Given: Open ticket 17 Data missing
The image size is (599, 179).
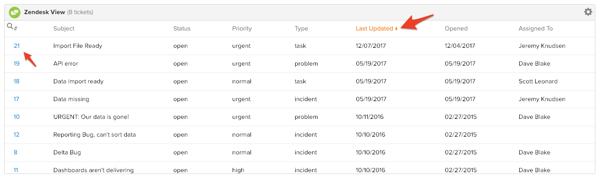Looking at the screenshot, I should (x=16, y=99).
